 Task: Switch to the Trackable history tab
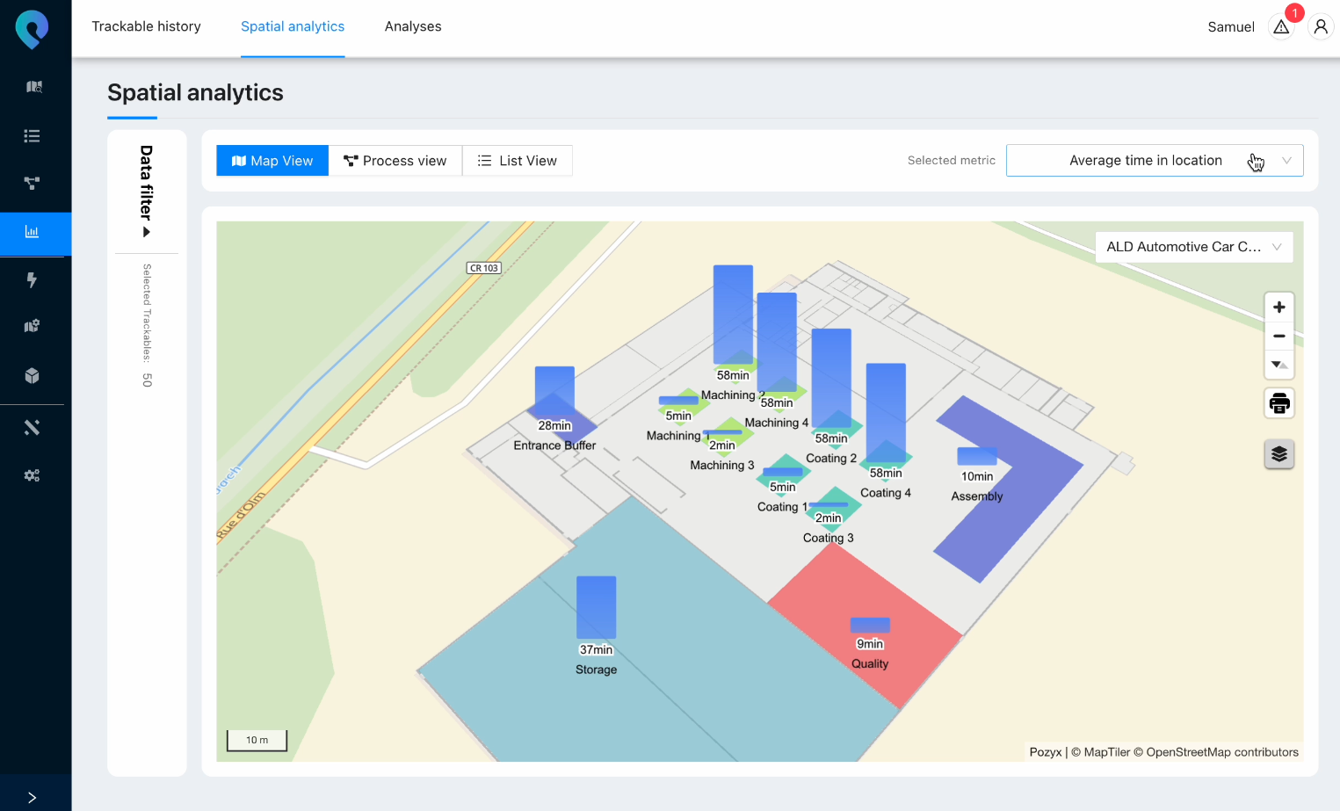coord(146,26)
